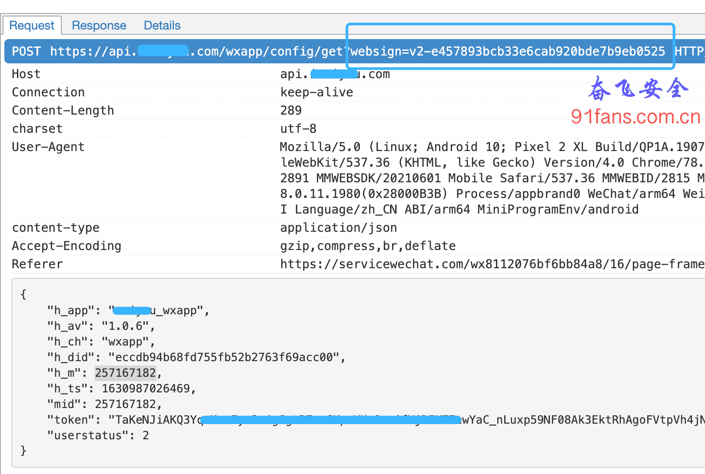Select the Accept-Encoding header name
Image resolution: width=705 pixels, height=474 pixels.
(x=67, y=246)
